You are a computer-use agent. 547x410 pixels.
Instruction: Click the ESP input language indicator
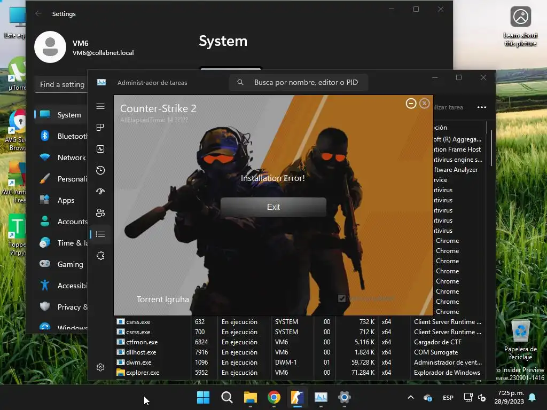448,397
